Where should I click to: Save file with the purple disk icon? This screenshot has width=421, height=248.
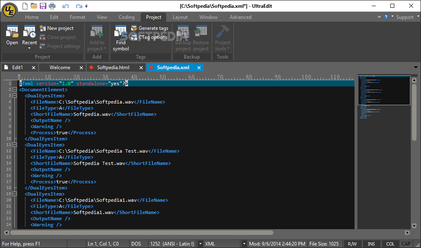pyautogui.click(x=43, y=6)
